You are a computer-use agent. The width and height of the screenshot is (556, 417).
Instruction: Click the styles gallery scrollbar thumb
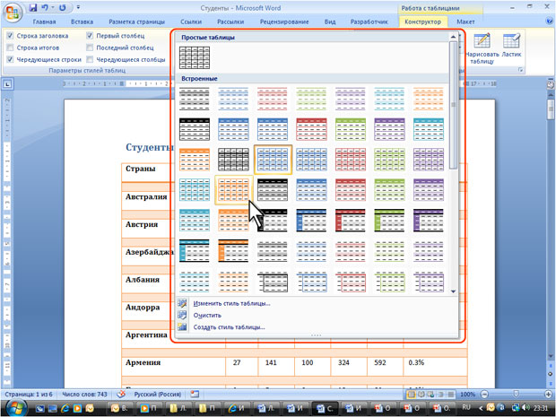(x=453, y=105)
